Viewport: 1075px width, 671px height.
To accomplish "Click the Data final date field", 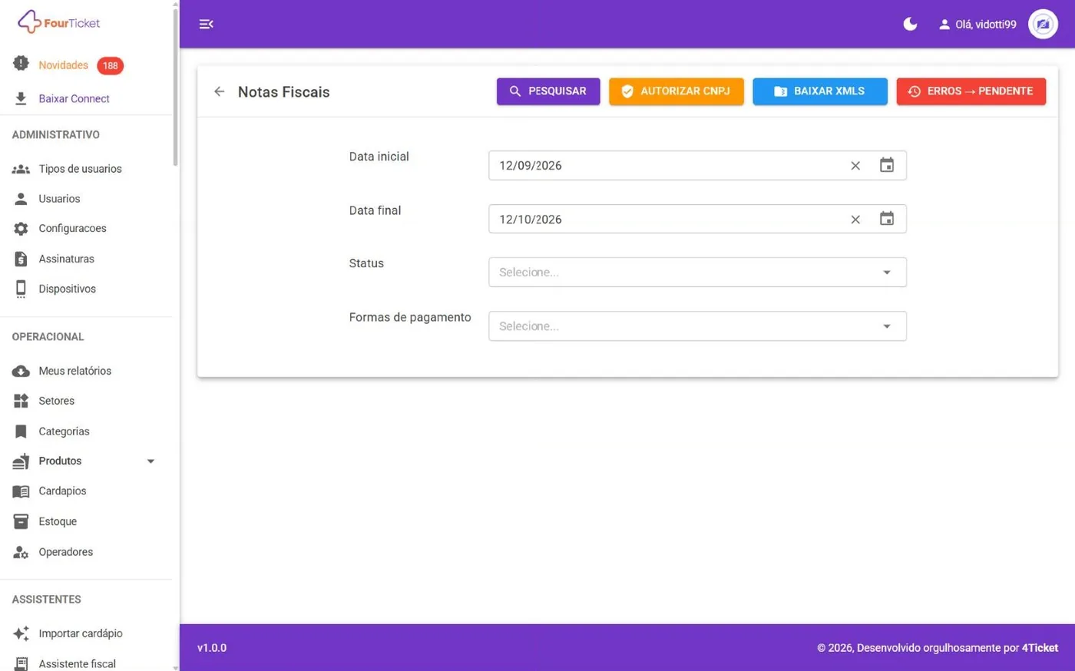I will pos(697,219).
